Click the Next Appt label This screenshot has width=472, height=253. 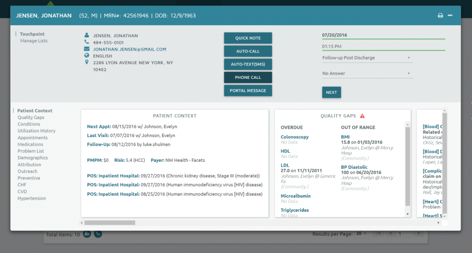coord(99,127)
